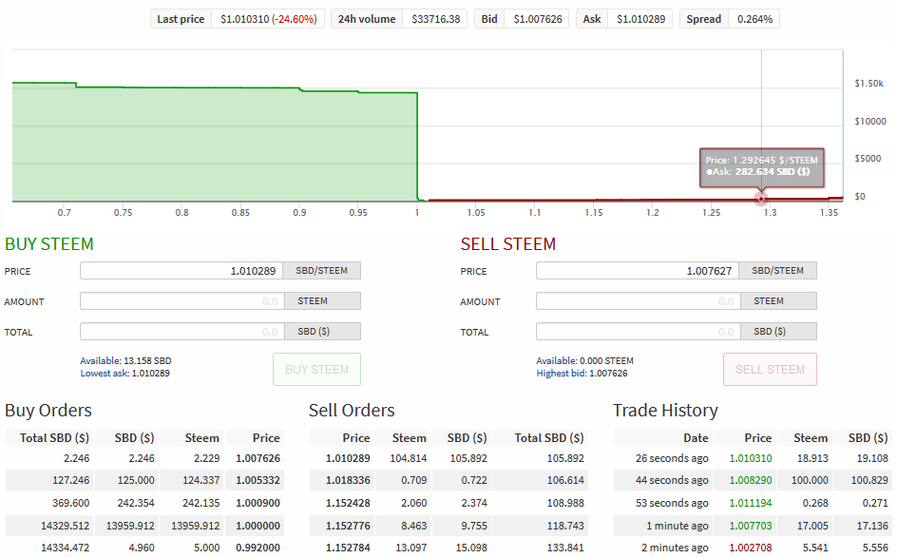Select sell order at price 1.152428
The width and height of the screenshot is (897, 558).
(449, 503)
